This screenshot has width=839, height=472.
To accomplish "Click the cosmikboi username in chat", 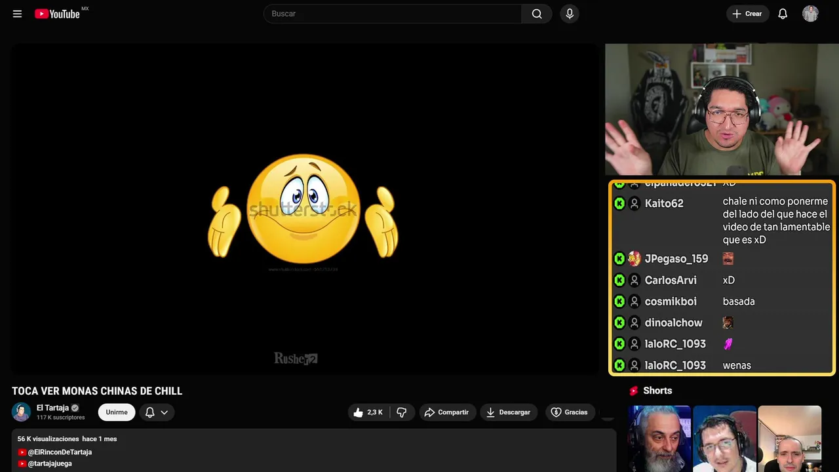I will (671, 302).
